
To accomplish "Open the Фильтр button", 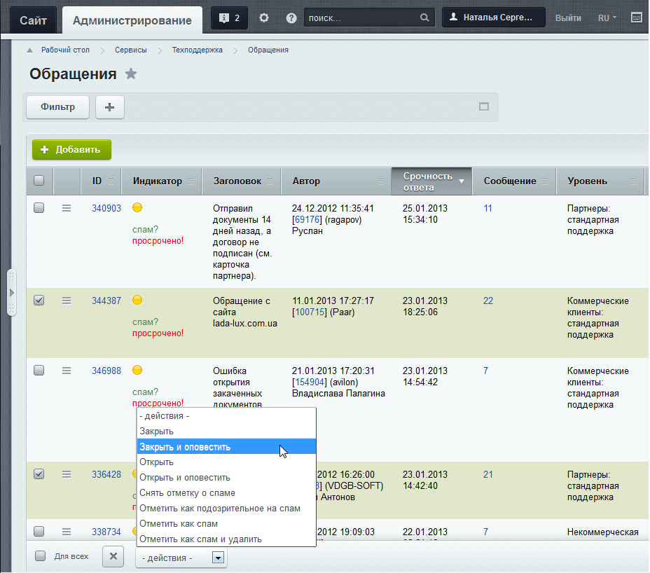I will (x=57, y=107).
